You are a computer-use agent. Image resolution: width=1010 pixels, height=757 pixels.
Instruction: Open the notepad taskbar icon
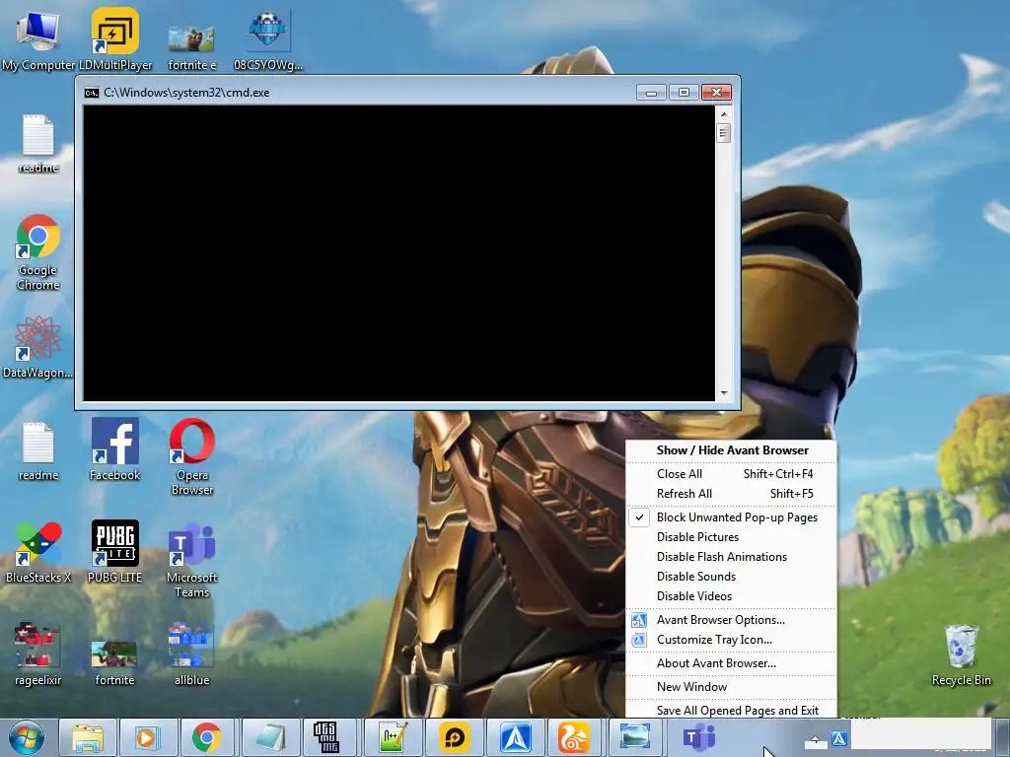tap(270, 737)
